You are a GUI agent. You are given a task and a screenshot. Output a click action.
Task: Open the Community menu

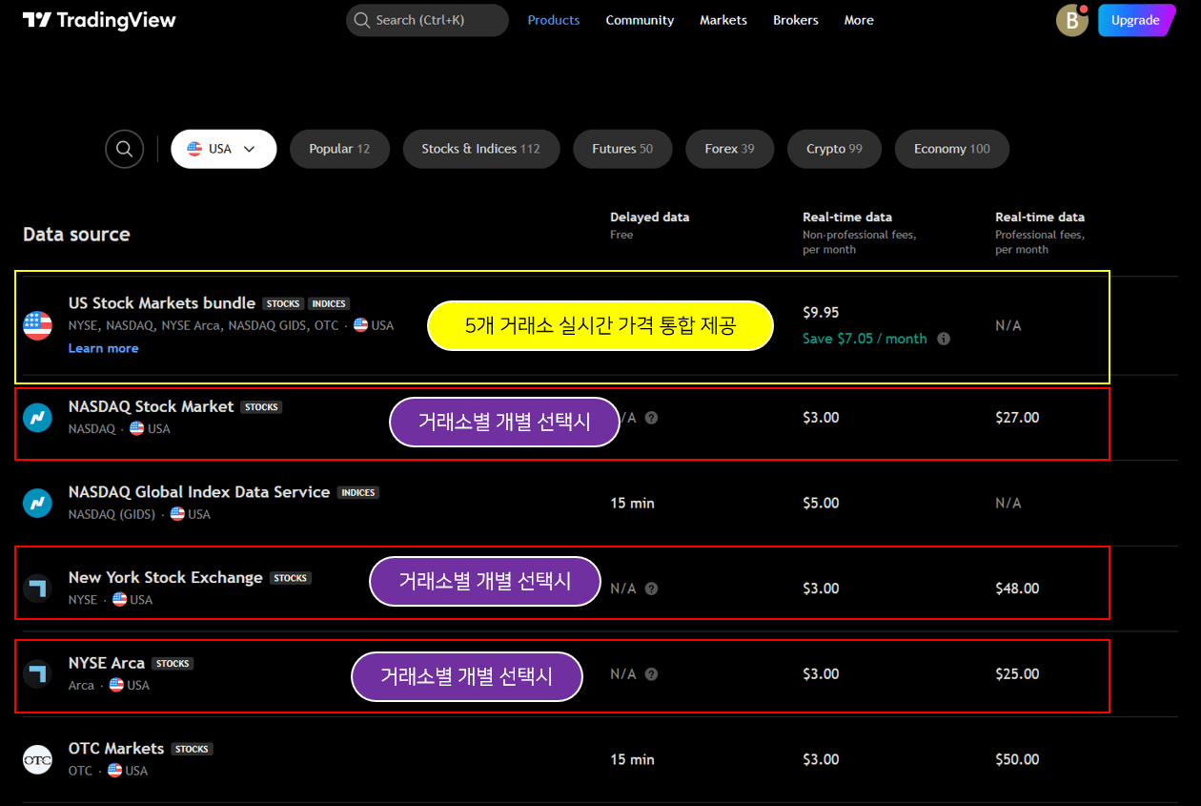[640, 20]
